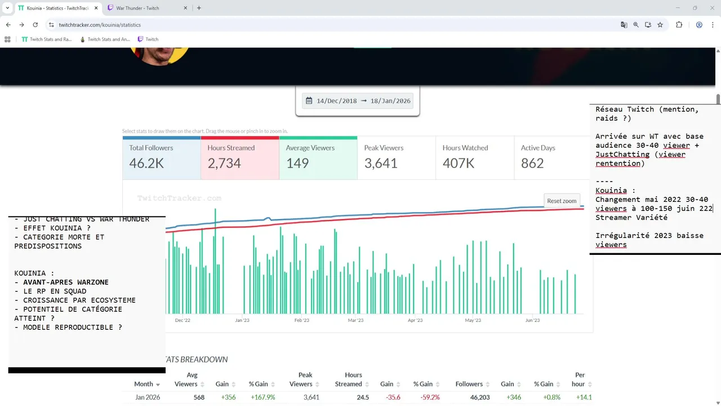Sort by % Gain column beside Followers
The height and width of the screenshot is (406, 721).
(x=548, y=384)
